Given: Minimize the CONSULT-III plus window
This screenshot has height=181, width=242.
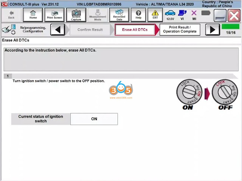Looking at the screenshot, I should click(220, 15).
